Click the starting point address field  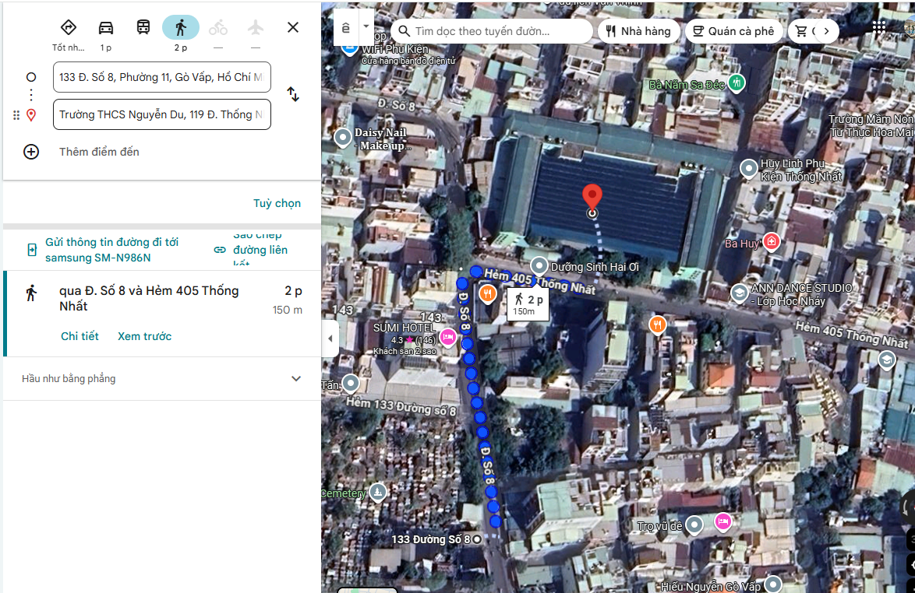point(162,77)
